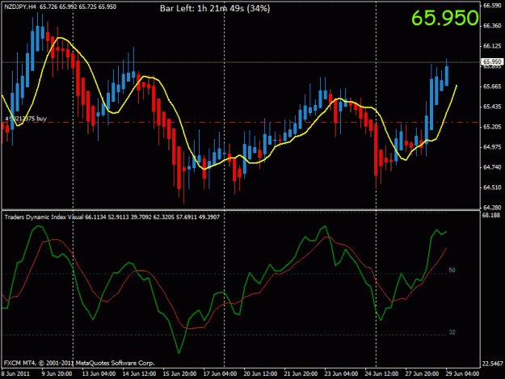Click the 68.188 indicator scale value
This screenshot has height=379, width=505.
[x=490, y=215]
